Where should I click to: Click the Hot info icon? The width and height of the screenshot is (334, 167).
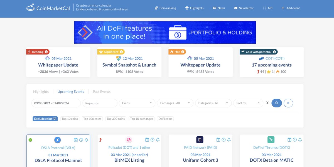[183, 52]
